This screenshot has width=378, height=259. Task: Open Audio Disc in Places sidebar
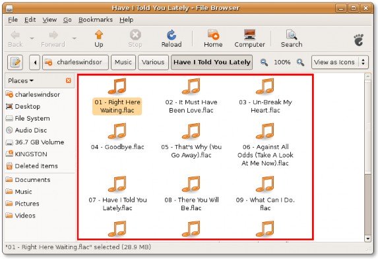click(x=26, y=130)
